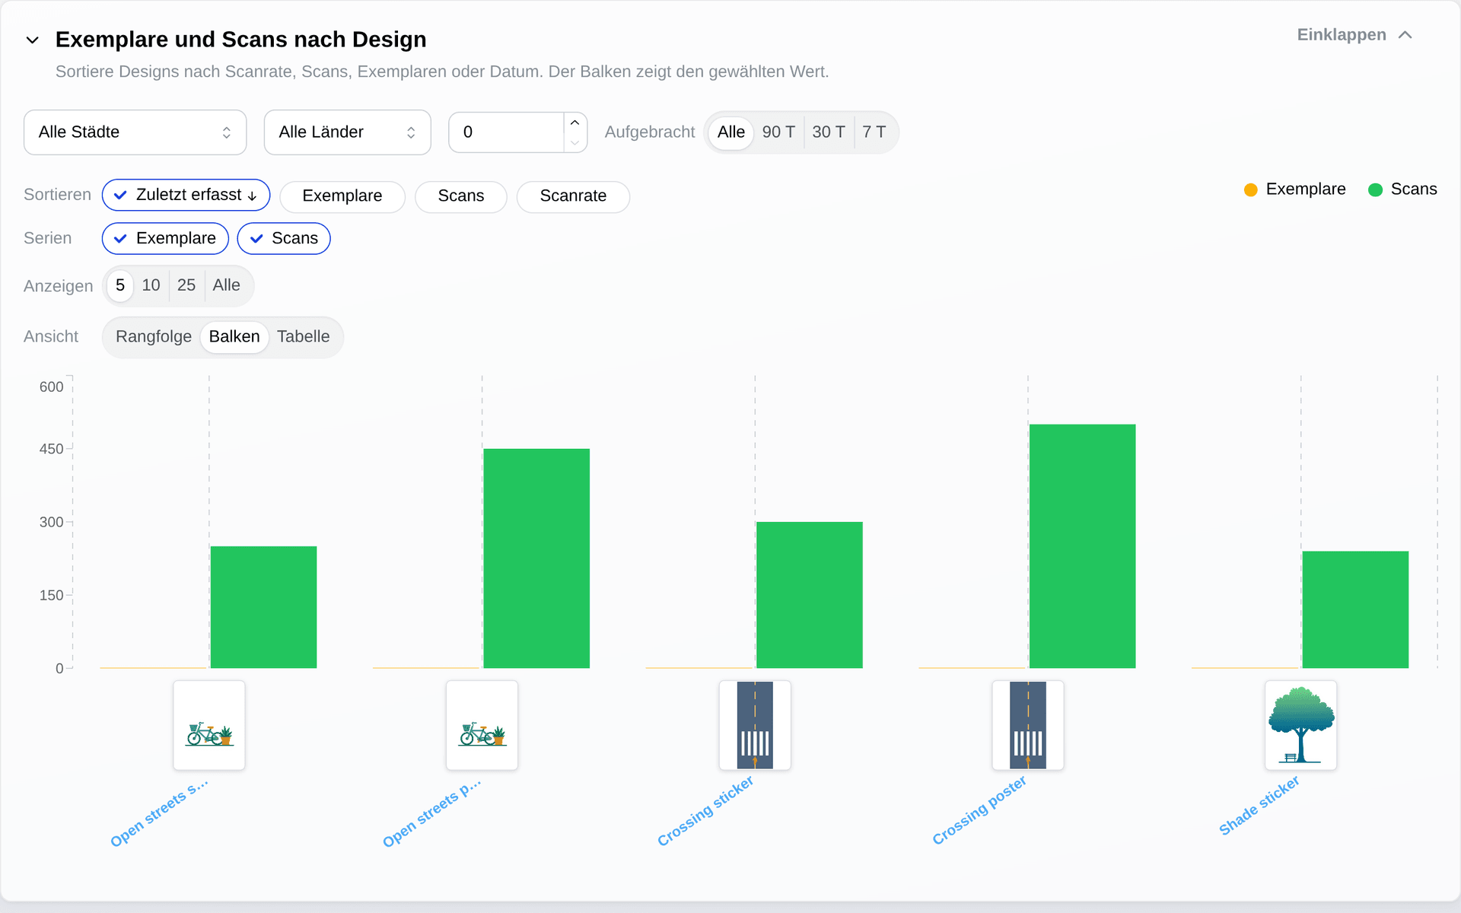Click green Scans legend dot
This screenshot has height=913, width=1461.
pyautogui.click(x=1375, y=189)
